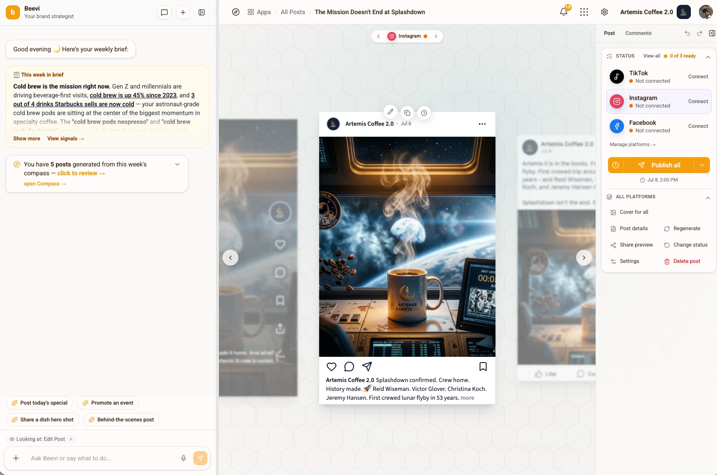Image resolution: width=717 pixels, height=475 pixels.
Task: Click the settings gear in the top bar
Action: point(604,12)
